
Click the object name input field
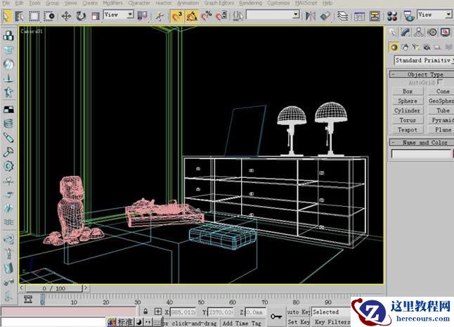(420, 154)
